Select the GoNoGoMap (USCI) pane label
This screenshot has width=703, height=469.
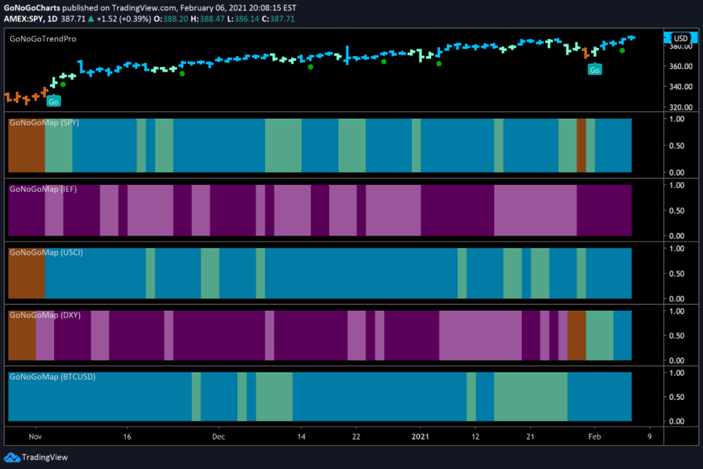tap(46, 252)
